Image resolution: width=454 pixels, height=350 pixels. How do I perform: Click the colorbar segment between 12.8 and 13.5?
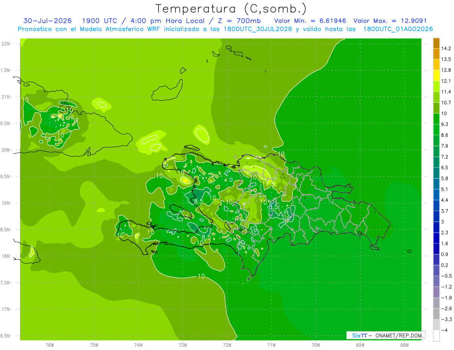tap(436, 65)
